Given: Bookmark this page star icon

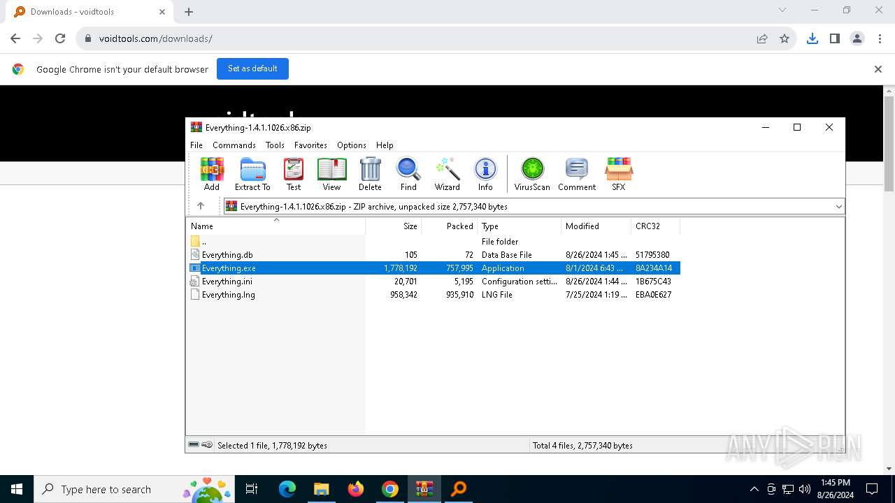Looking at the screenshot, I should pyautogui.click(x=785, y=38).
